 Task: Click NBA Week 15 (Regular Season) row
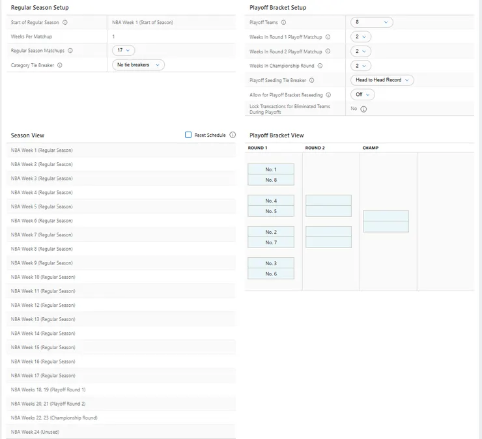point(121,347)
